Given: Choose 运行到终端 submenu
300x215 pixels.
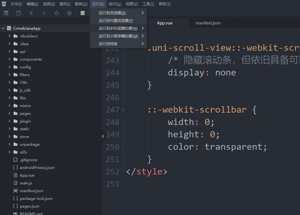Looking at the screenshot, I should click(x=119, y=44).
